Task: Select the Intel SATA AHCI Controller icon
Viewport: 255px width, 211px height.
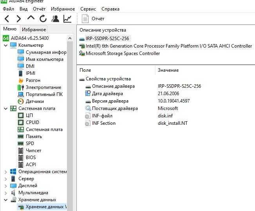Action: click(82, 46)
